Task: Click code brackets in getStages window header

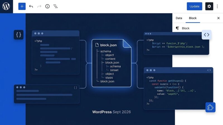Action: (x=209, y=70)
